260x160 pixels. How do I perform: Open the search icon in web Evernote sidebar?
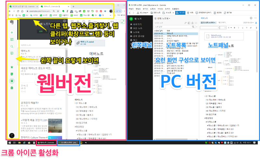[12, 47]
